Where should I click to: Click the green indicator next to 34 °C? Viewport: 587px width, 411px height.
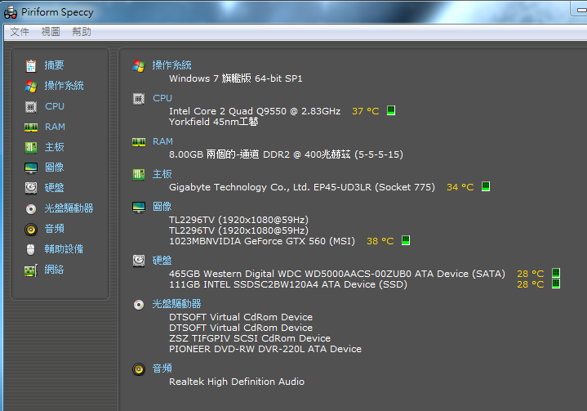[x=486, y=186]
